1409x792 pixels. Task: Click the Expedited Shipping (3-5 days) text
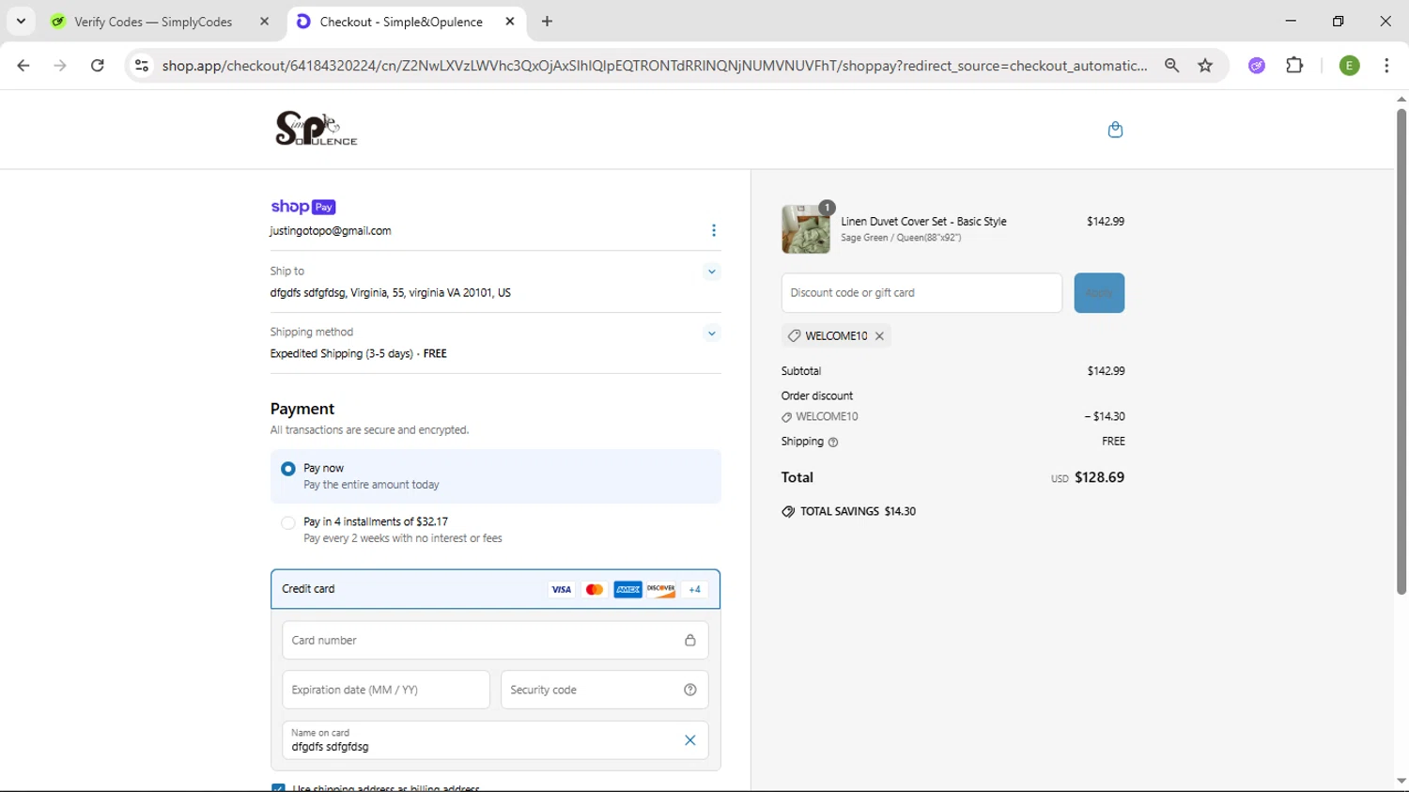pos(342,354)
